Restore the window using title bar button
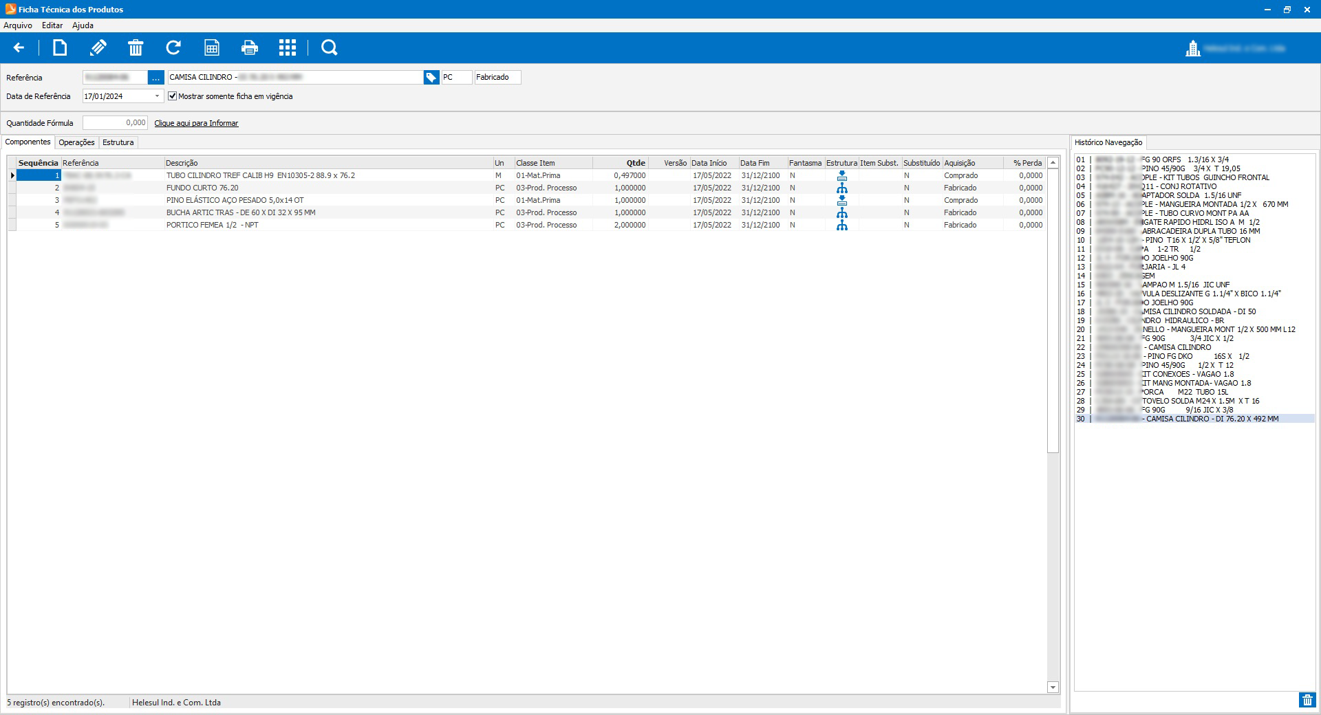1321x715 pixels. pos(1287,10)
